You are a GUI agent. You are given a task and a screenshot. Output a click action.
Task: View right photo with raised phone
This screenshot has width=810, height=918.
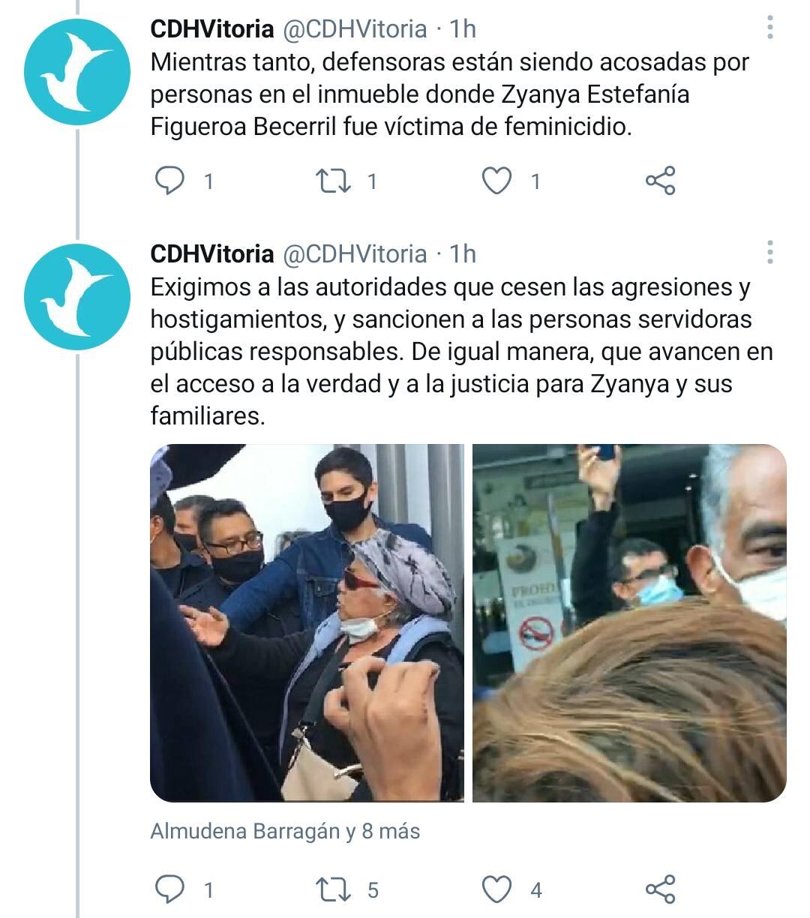coord(629,623)
